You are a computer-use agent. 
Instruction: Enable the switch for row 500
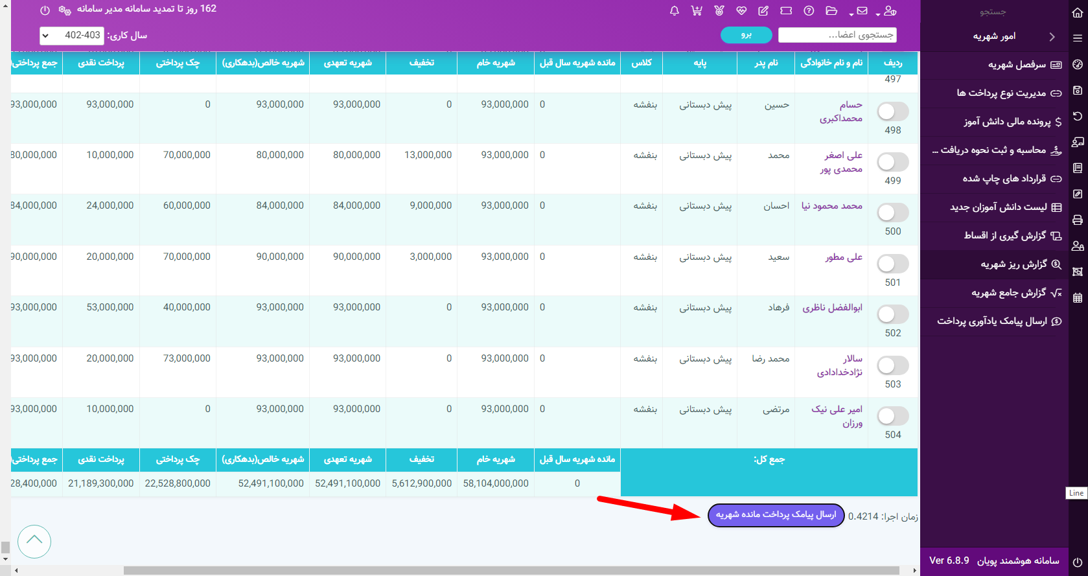pyautogui.click(x=893, y=213)
